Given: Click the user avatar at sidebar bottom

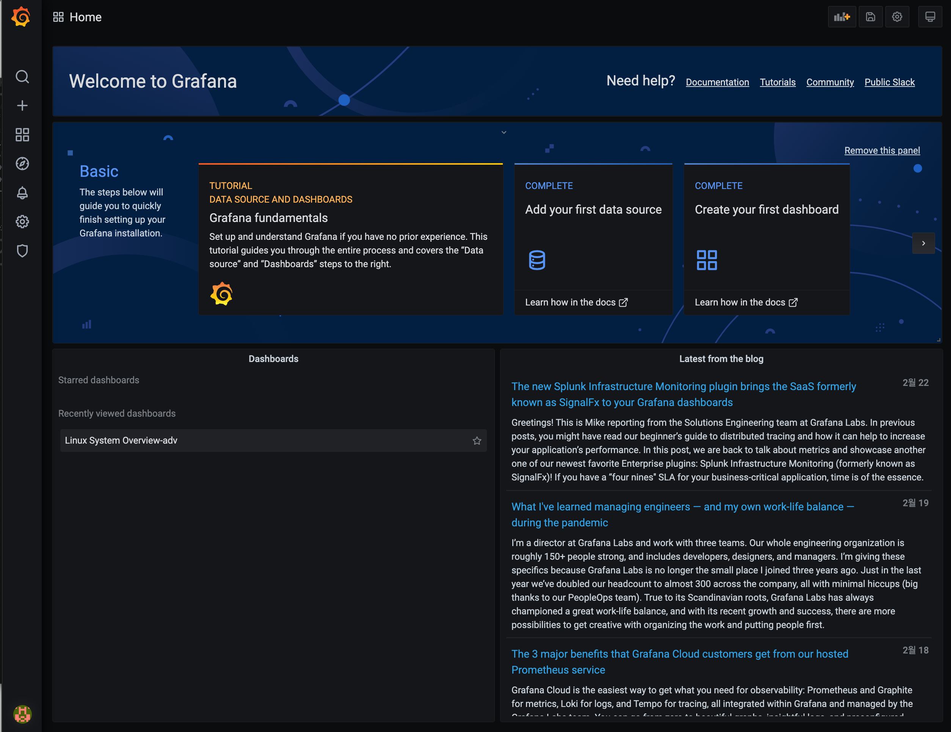Looking at the screenshot, I should (22, 714).
